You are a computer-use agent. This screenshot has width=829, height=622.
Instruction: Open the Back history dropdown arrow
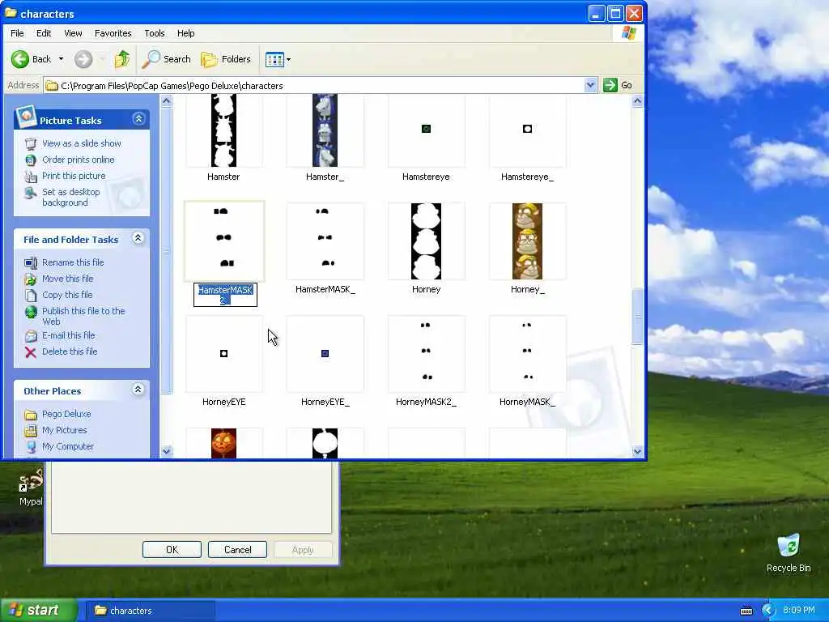(61, 59)
